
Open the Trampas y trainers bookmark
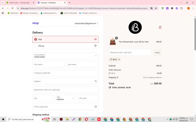coord(88,13)
